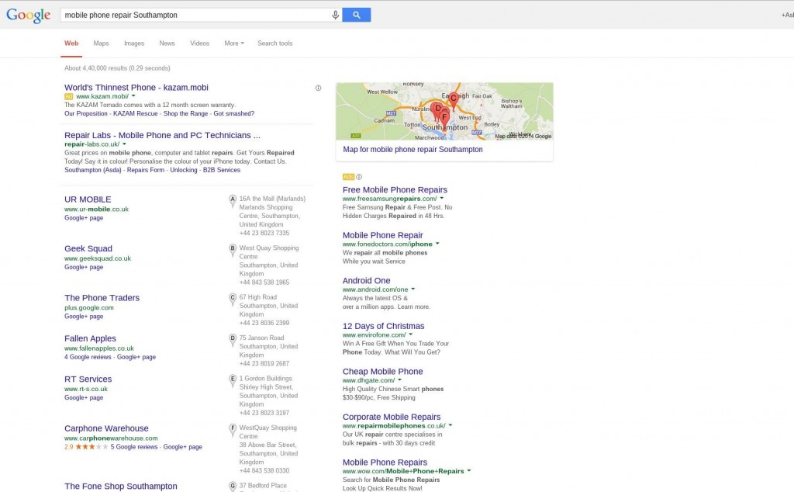Click the 4 Google reviews link
The width and height of the screenshot is (794, 492).
coord(88,357)
